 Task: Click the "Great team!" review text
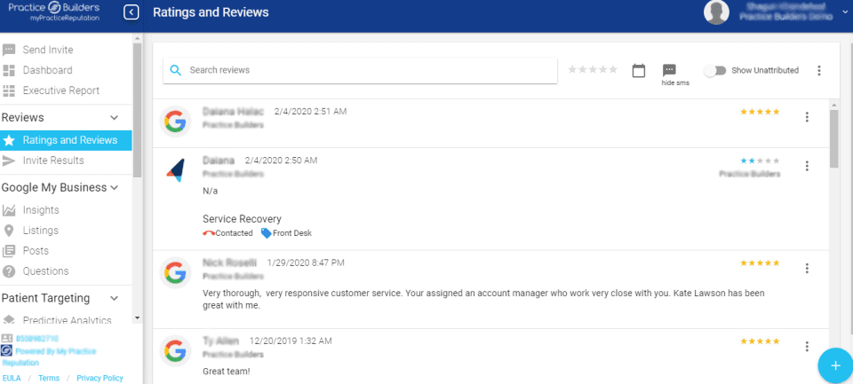pos(227,372)
